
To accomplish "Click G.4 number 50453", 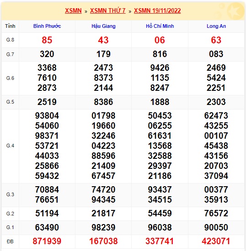I will pyautogui.click(x=160, y=115).
